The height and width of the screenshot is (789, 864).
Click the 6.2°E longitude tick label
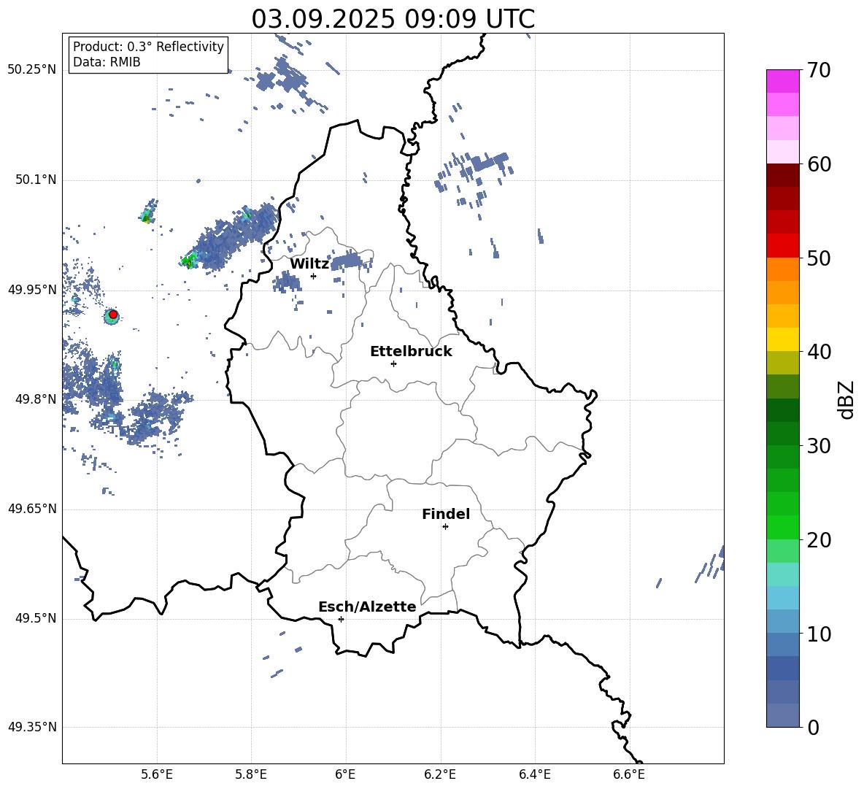click(x=440, y=774)
